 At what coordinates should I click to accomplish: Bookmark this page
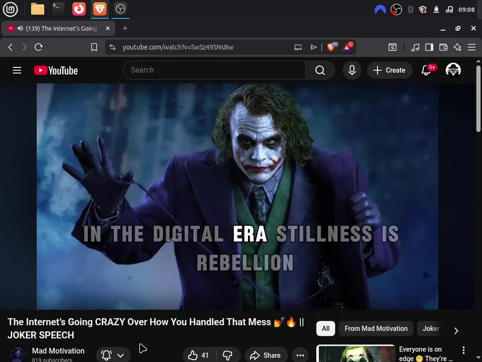point(94,47)
